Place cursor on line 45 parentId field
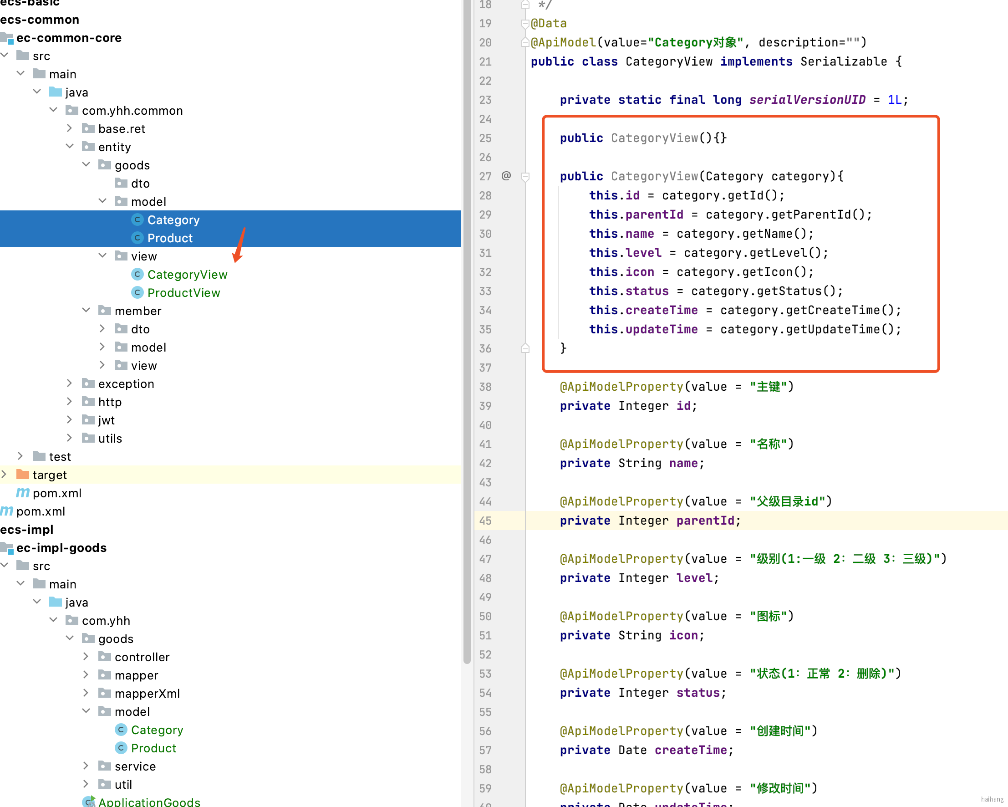This screenshot has width=1008, height=807. coord(705,521)
